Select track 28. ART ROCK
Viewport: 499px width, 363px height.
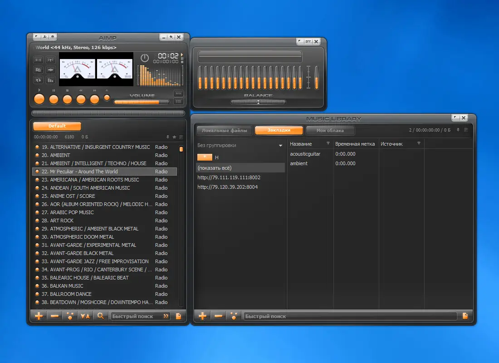click(105, 221)
